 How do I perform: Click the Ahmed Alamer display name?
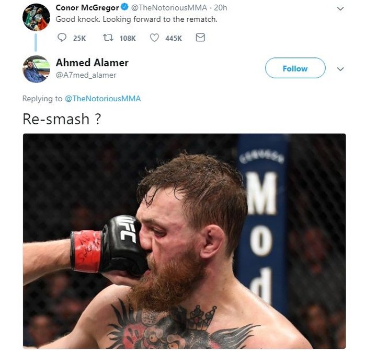tap(92, 63)
